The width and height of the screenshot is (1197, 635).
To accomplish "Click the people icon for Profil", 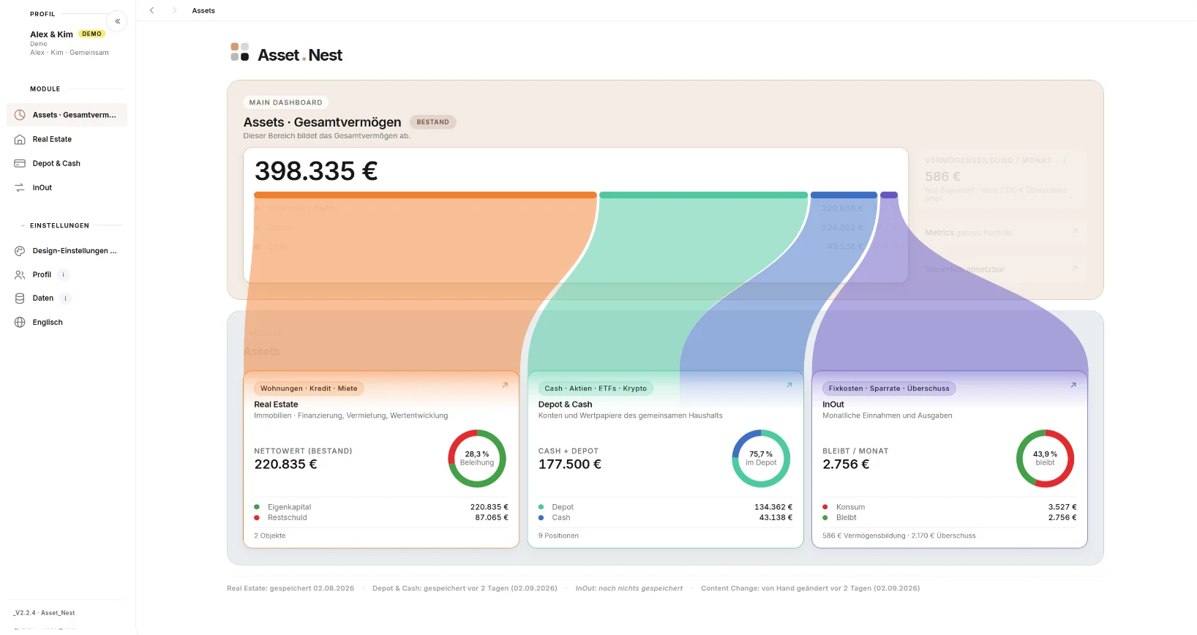I will click(x=20, y=275).
